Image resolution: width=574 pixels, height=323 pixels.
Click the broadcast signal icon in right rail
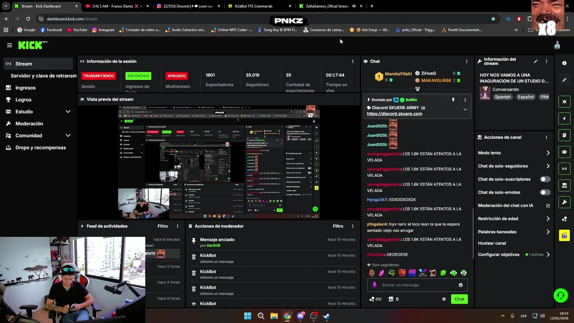coord(564,169)
